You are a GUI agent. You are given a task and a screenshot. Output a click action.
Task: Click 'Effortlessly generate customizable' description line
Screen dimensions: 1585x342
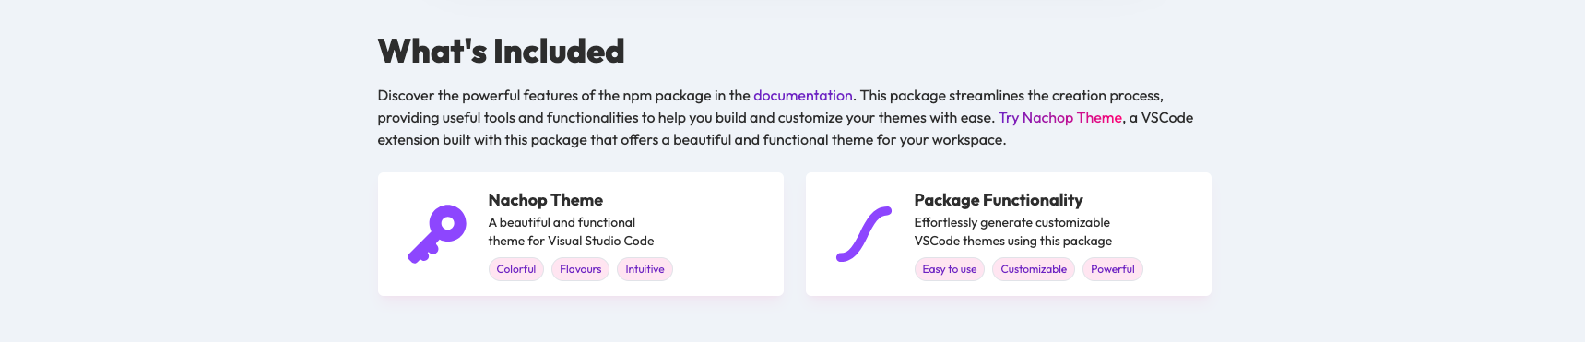[1012, 222]
